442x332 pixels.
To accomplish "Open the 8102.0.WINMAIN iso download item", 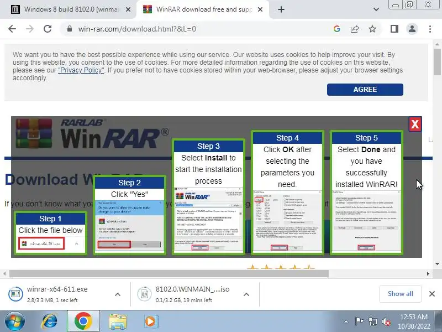I will pos(187,294).
